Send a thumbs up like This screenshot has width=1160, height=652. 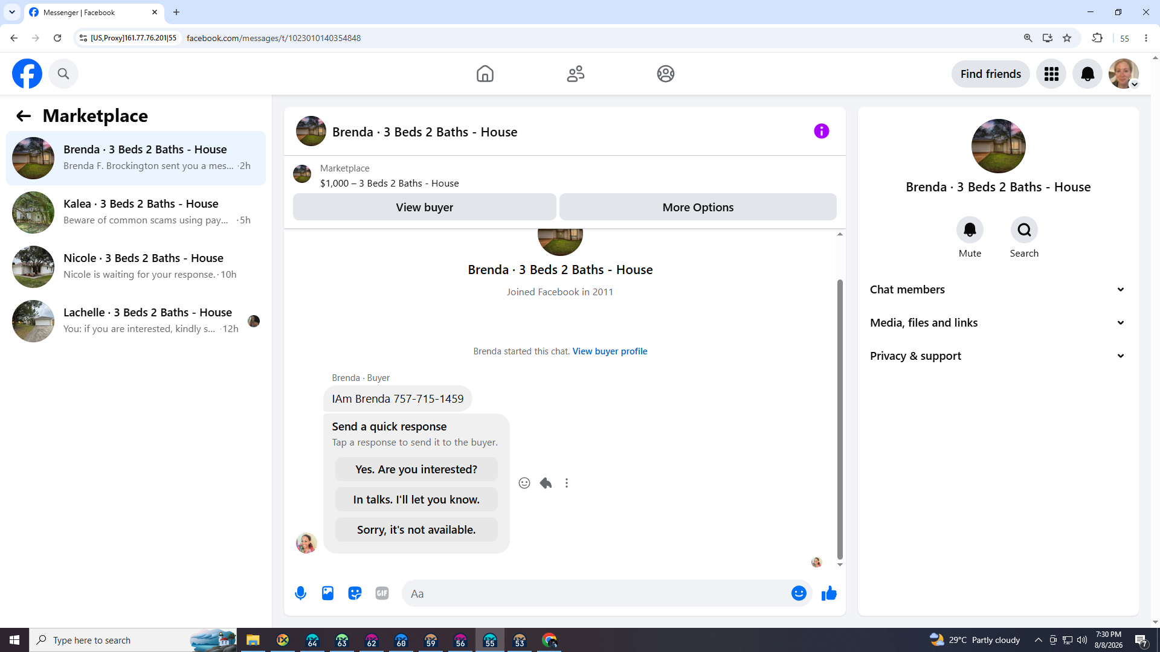(x=829, y=593)
